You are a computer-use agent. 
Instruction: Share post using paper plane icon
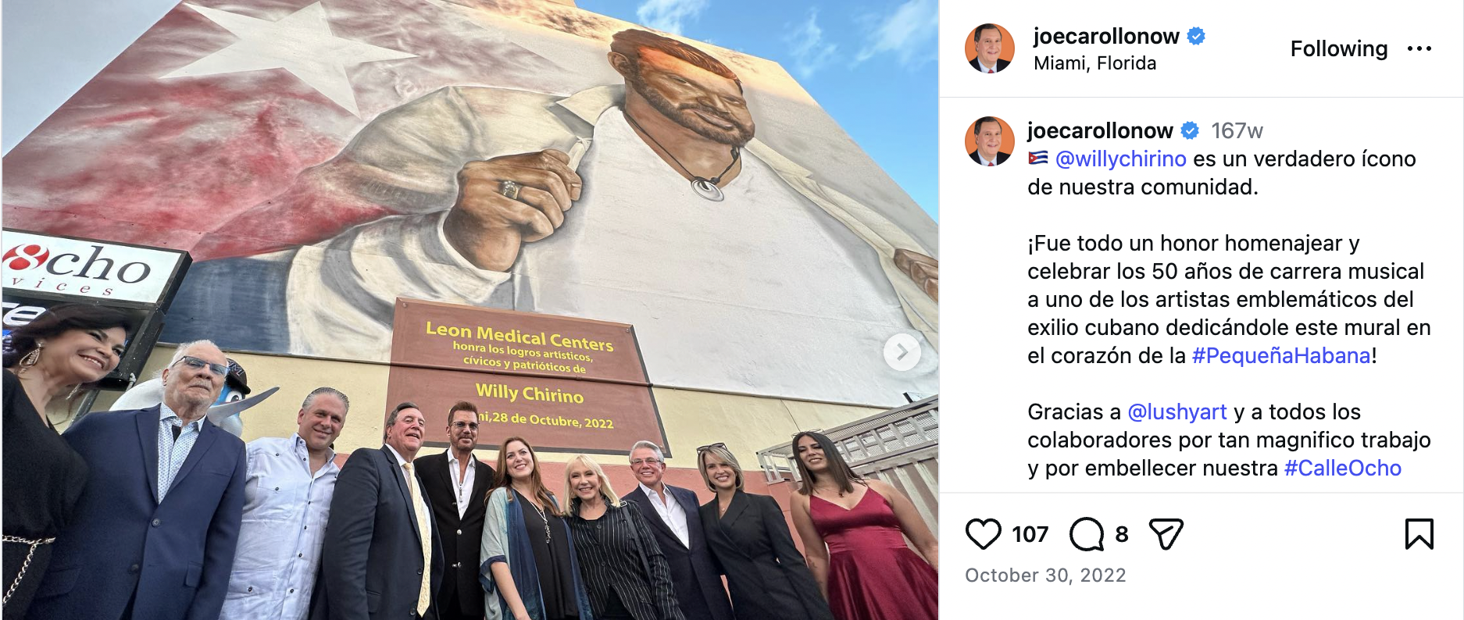coord(1166,534)
